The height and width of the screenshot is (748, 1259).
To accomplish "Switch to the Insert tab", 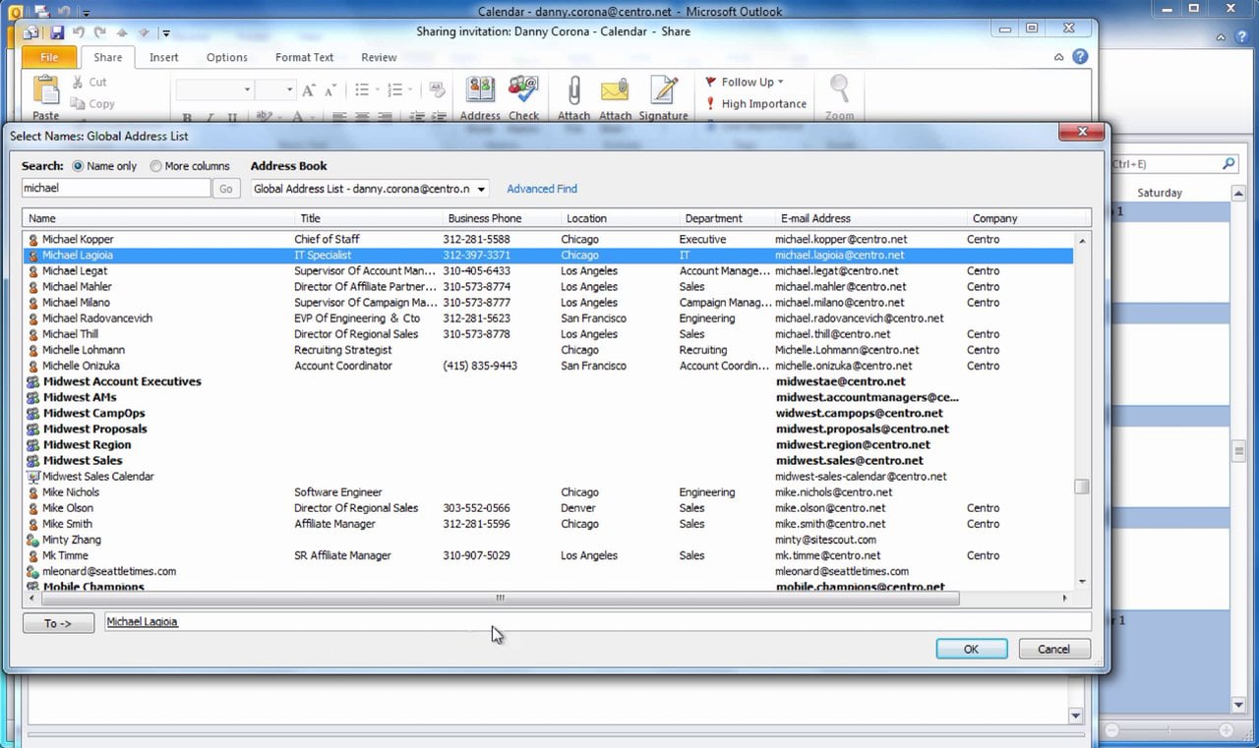I will tap(164, 57).
